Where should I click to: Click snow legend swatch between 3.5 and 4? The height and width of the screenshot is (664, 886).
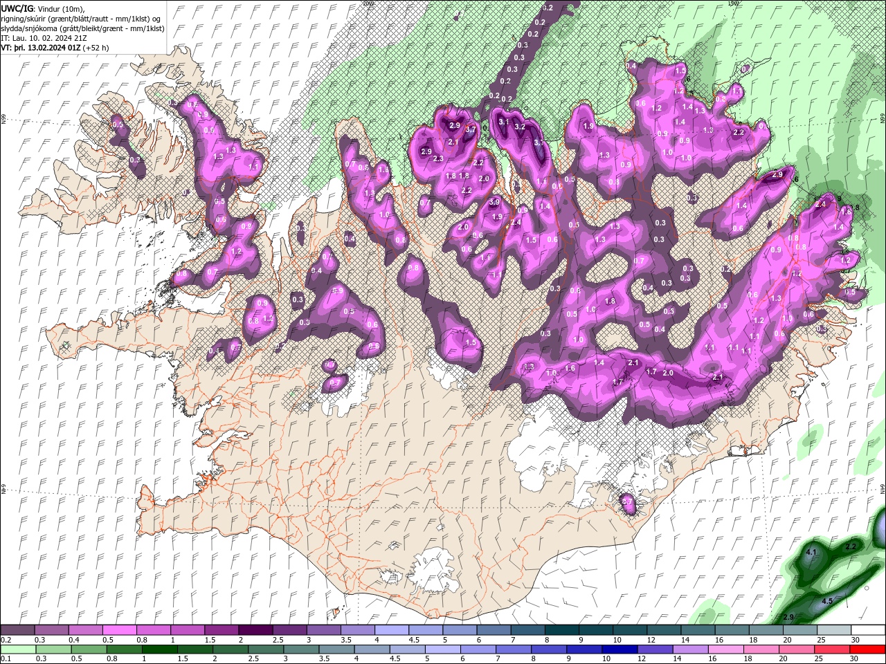coord(356,630)
